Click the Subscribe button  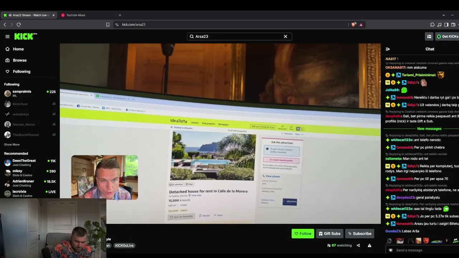tap(360, 234)
